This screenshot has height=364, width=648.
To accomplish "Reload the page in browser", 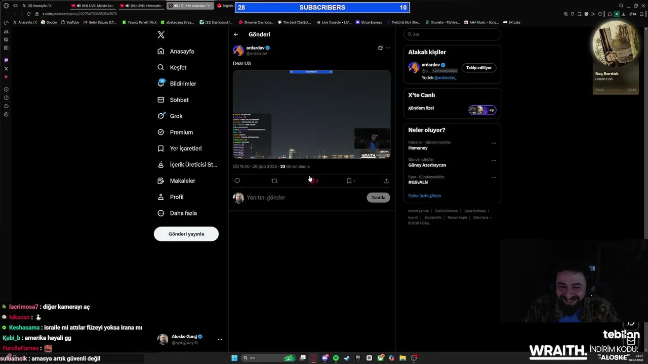I will point(29,14).
